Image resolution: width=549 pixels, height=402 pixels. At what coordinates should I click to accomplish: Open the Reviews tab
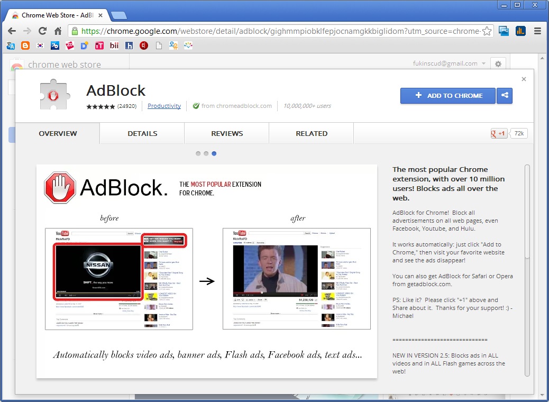227,133
